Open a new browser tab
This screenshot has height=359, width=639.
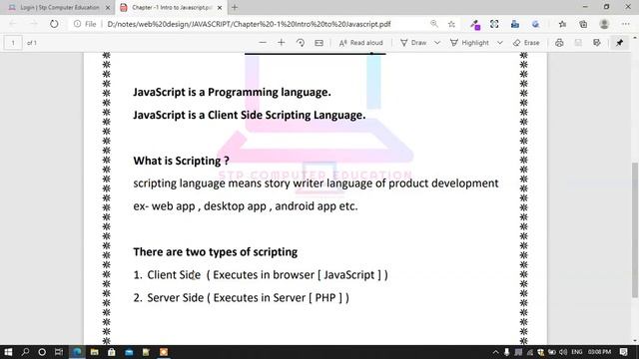click(235, 7)
